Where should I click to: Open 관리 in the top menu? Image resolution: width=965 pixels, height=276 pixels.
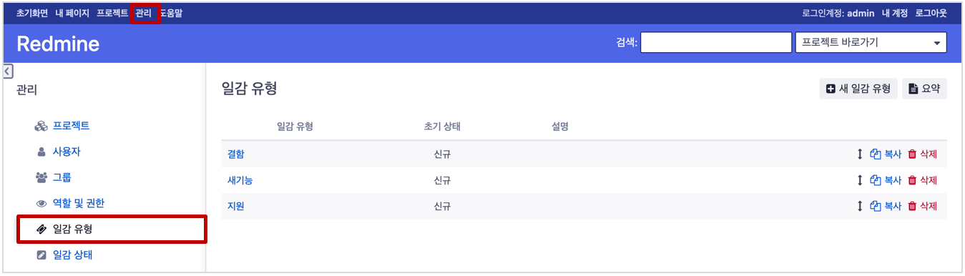click(143, 13)
